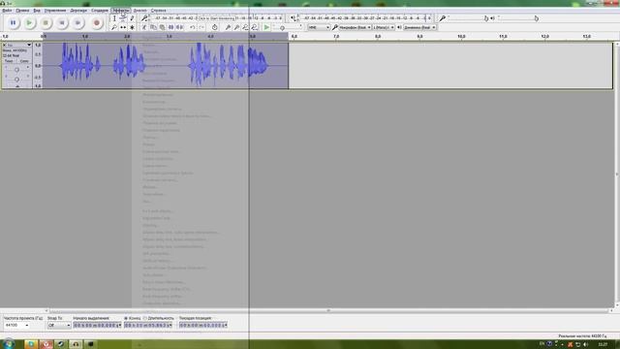Screen dimensions: 620x349
Task: Open the Справка menu
Action: click(x=159, y=11)
